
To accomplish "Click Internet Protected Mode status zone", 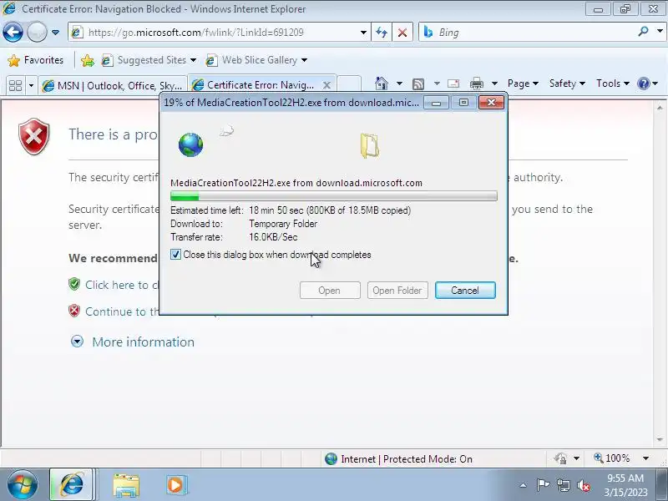I will pyautogui.click(x=398, y=458).
